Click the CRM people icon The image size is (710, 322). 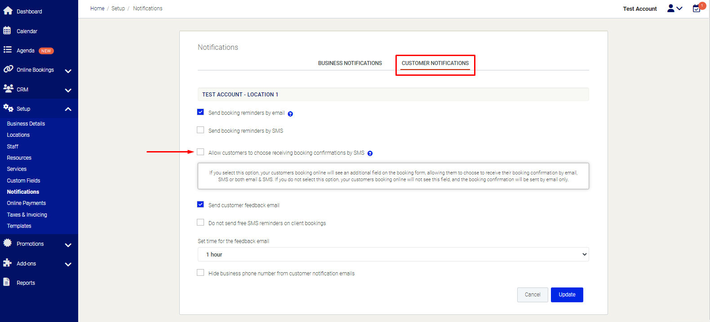(x=8, y=88)
